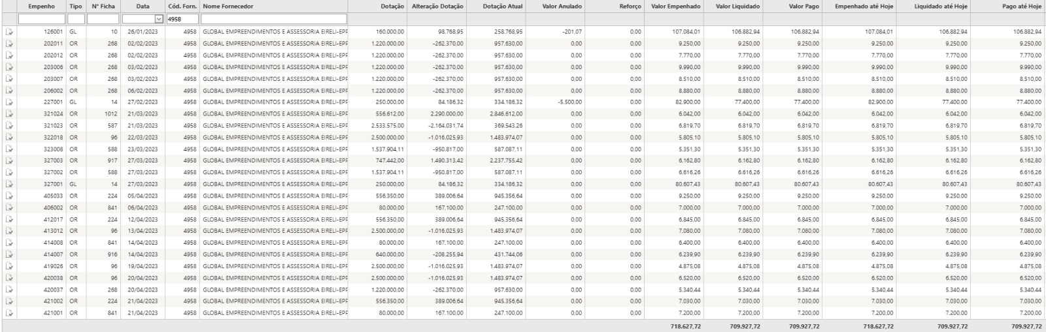This screenshot has width=1046, height=332.
Task: Open details icon for empenho 227001
Action: pyautogui.click(x=9, y=102)
